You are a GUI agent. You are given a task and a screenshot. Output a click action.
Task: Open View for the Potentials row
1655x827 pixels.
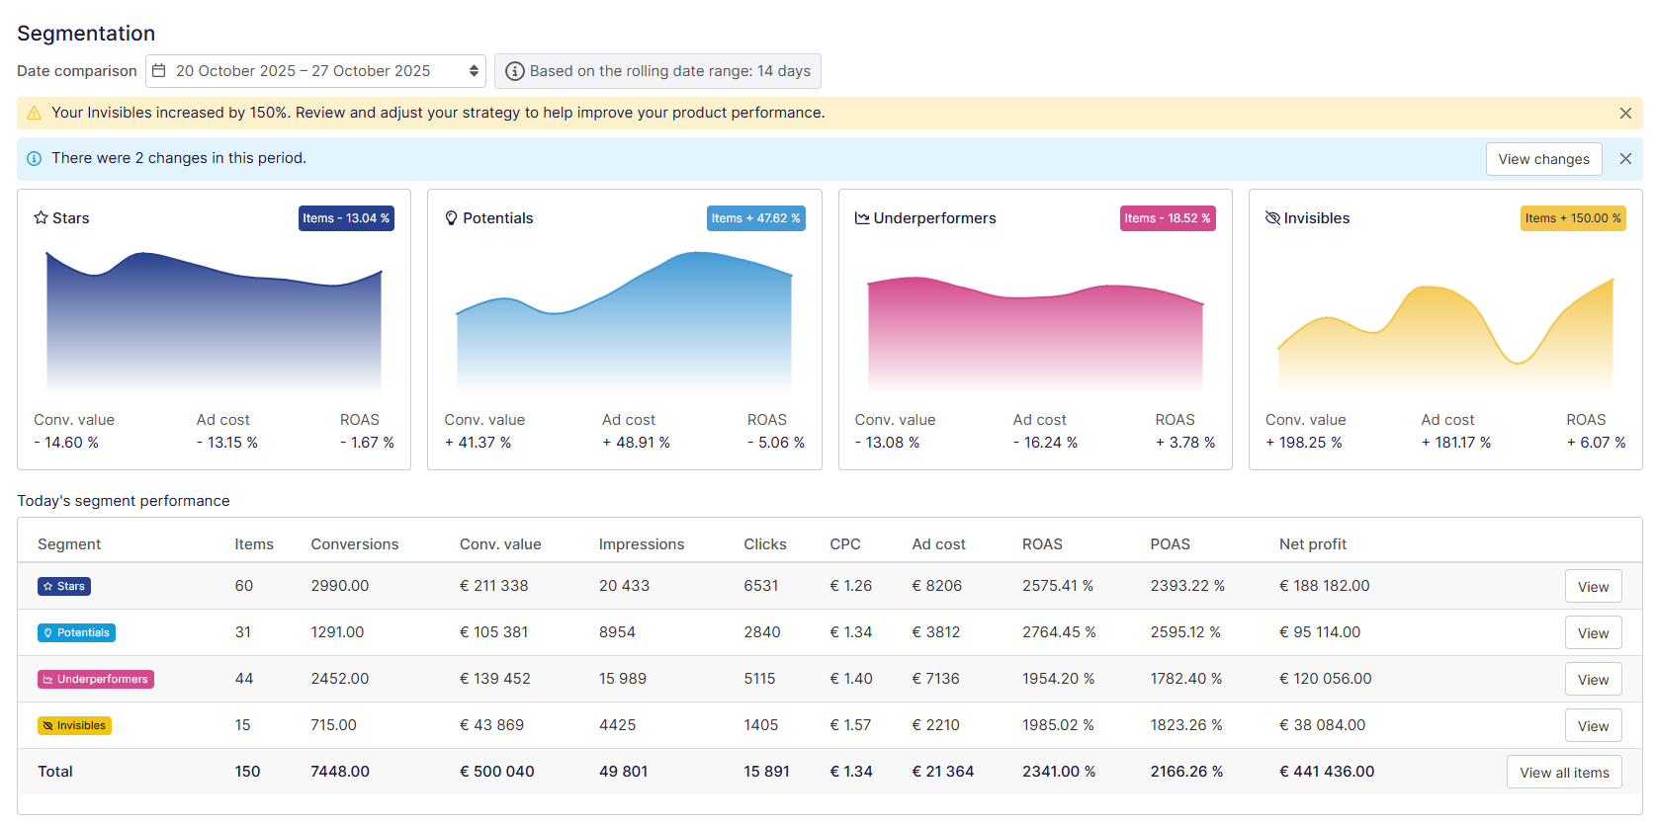(1593, 633)
